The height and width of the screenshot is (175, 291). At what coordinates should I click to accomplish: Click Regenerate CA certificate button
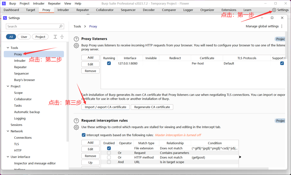point(152,107)
